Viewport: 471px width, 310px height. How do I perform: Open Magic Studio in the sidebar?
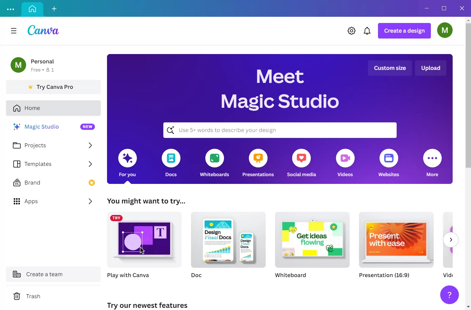53,127
